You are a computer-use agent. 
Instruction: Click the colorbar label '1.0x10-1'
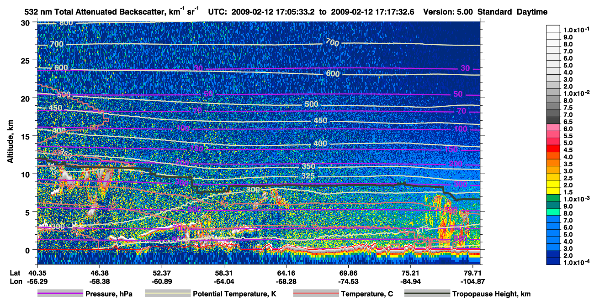(577, 29)
